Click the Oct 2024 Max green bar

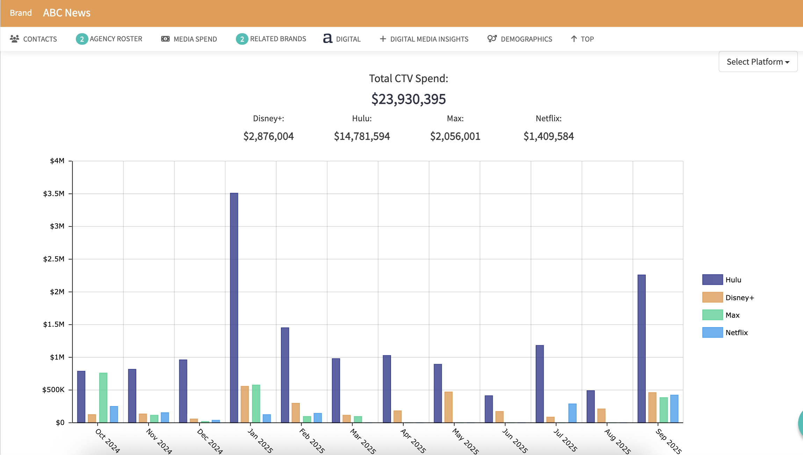[103, 398]
